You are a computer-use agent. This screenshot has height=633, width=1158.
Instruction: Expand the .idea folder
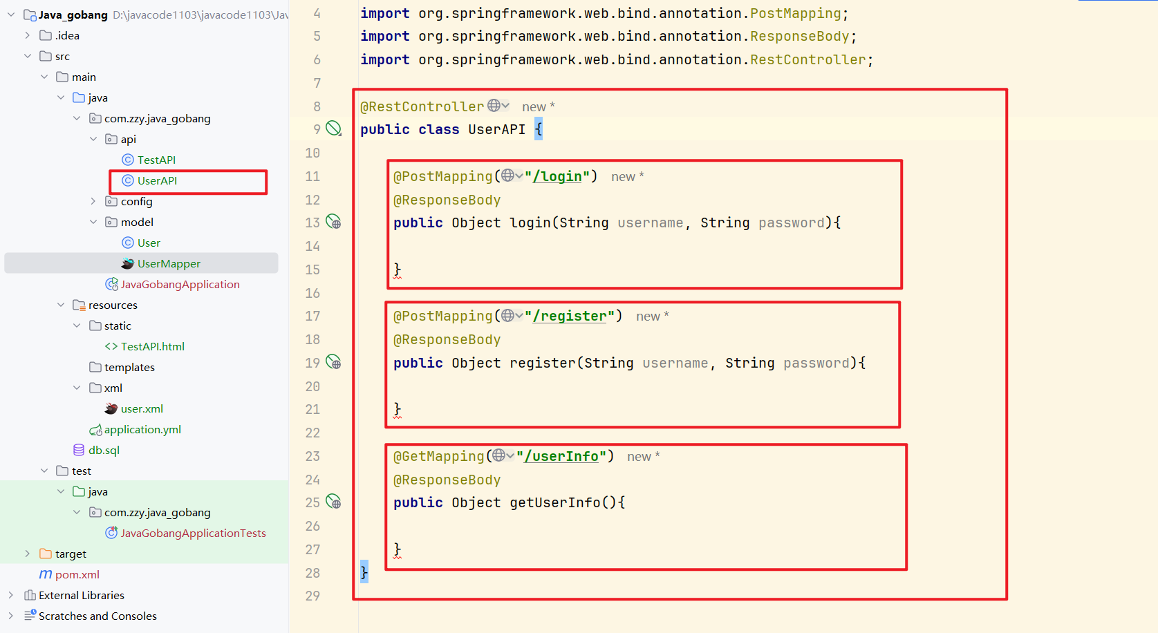(28, 35)
